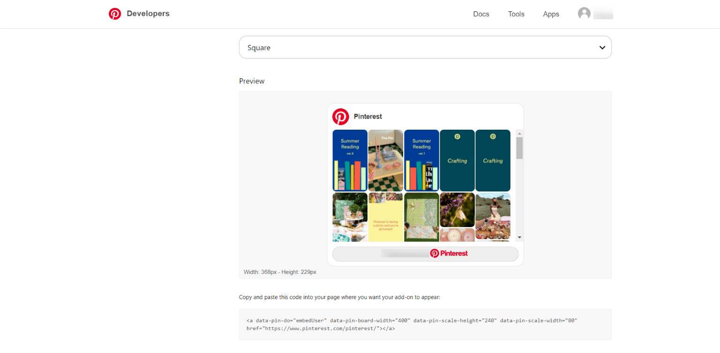Click the embed code snippet box
The height and width of the screenshot is (353, 720).
click(x=425, y=324)
